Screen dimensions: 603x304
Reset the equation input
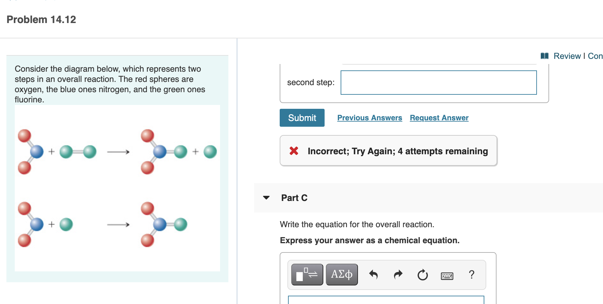(422, 274)
